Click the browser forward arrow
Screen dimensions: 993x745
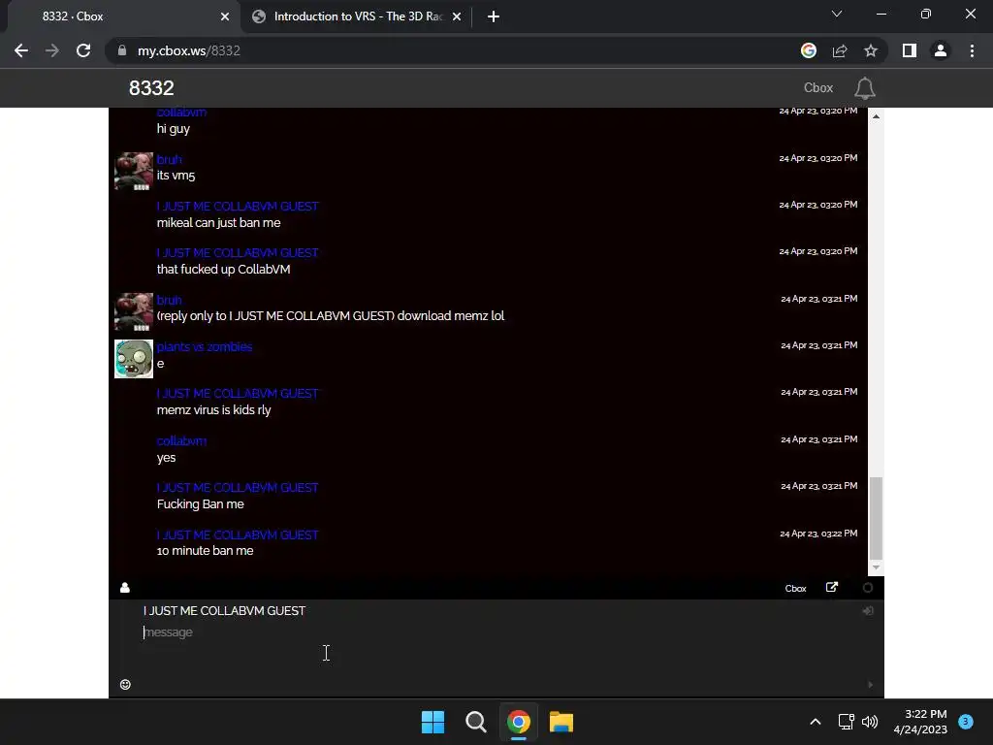click(52, 50)
